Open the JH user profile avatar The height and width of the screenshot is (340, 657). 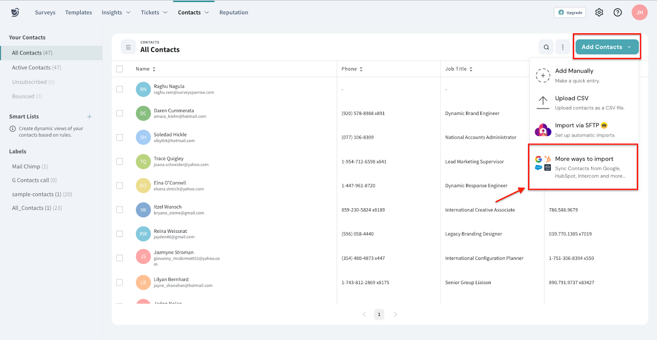click(x=639, y=12)
